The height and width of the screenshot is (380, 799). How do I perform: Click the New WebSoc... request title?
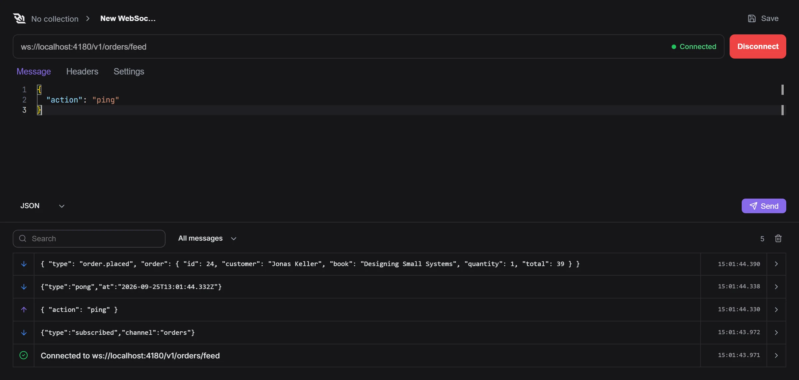(x=128, y=18)
